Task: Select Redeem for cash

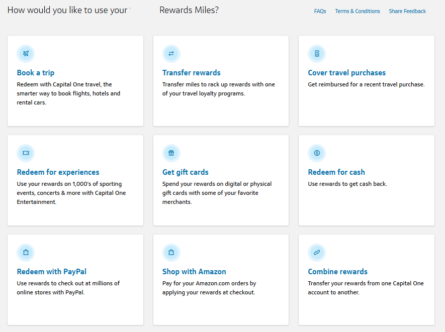Action: tap(336, 172)
